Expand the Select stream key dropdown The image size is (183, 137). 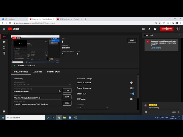pos(42,84)
